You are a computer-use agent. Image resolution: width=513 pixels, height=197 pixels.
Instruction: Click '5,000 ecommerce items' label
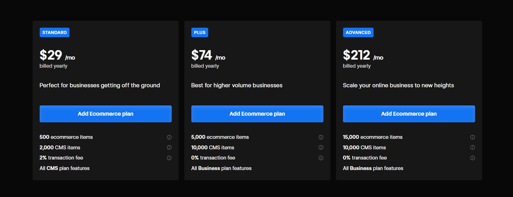220,137
